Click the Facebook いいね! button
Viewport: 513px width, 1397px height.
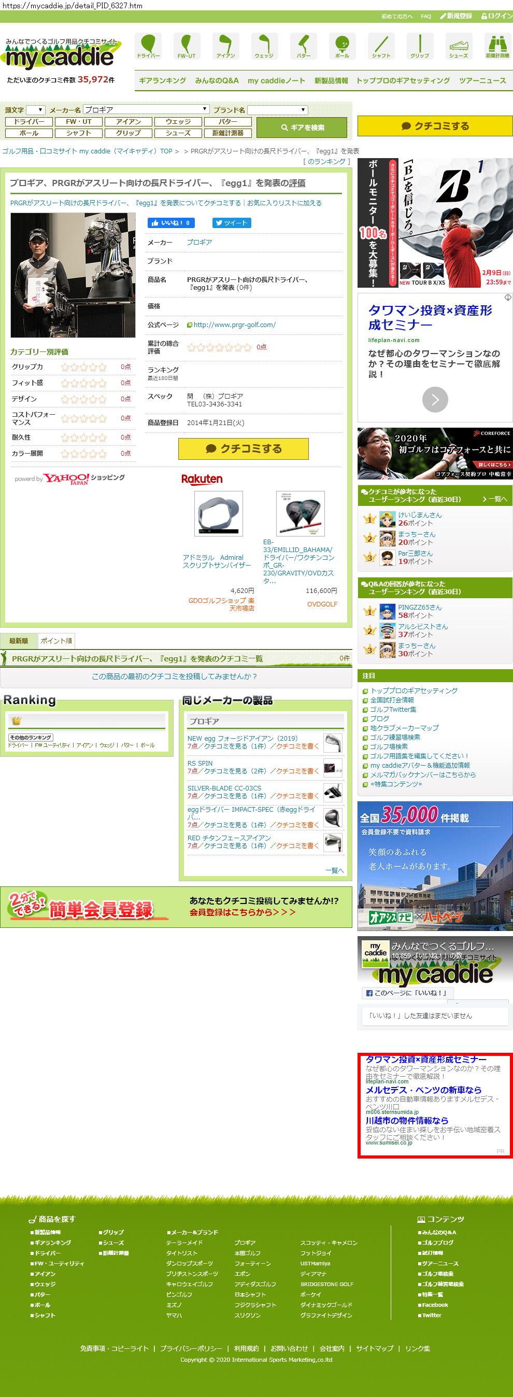coord(171,223)
